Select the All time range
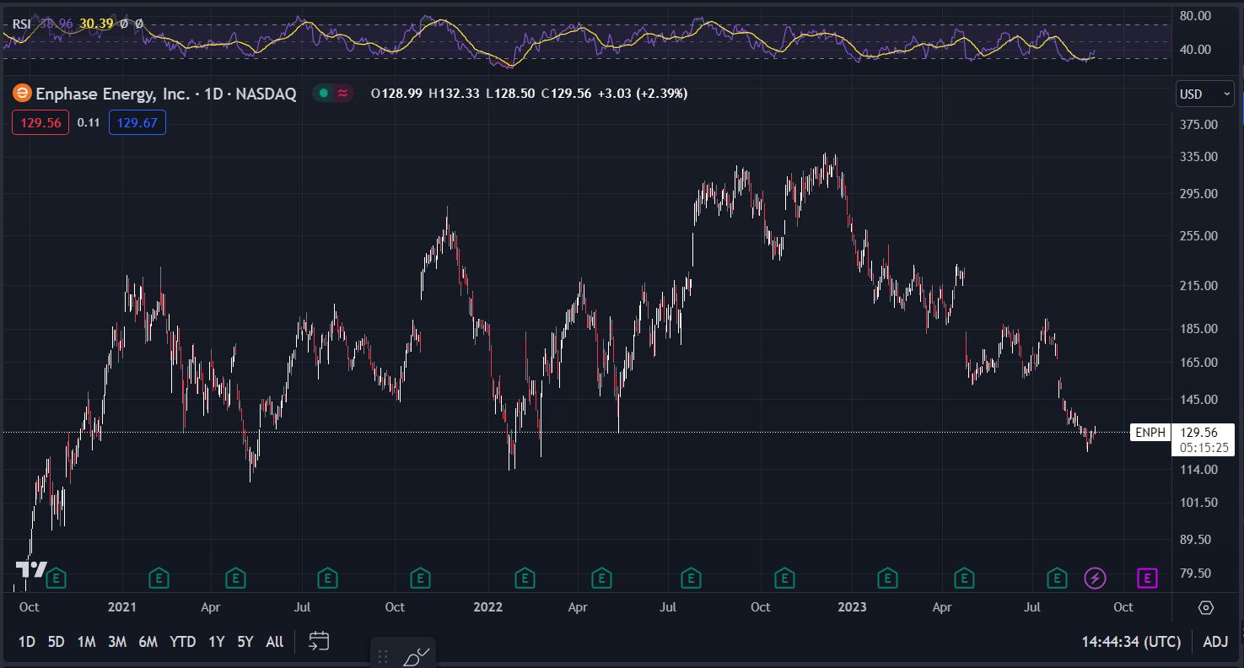The height and width of the screenshot is (668, 1244). pos(274,642)
